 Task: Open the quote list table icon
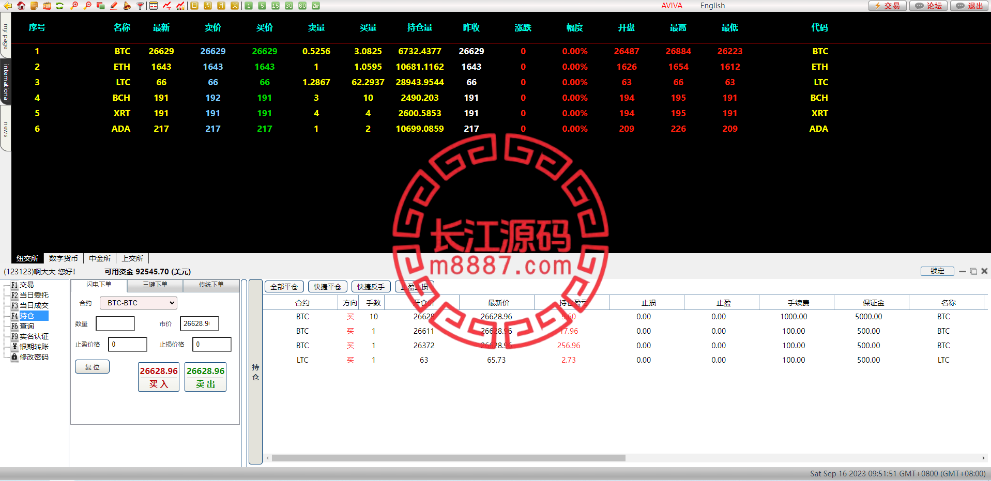pos(154,6)
